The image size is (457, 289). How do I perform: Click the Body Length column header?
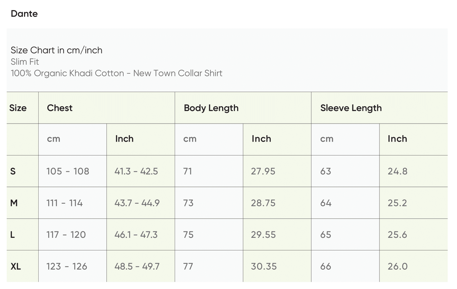click(x=211, y=108)
